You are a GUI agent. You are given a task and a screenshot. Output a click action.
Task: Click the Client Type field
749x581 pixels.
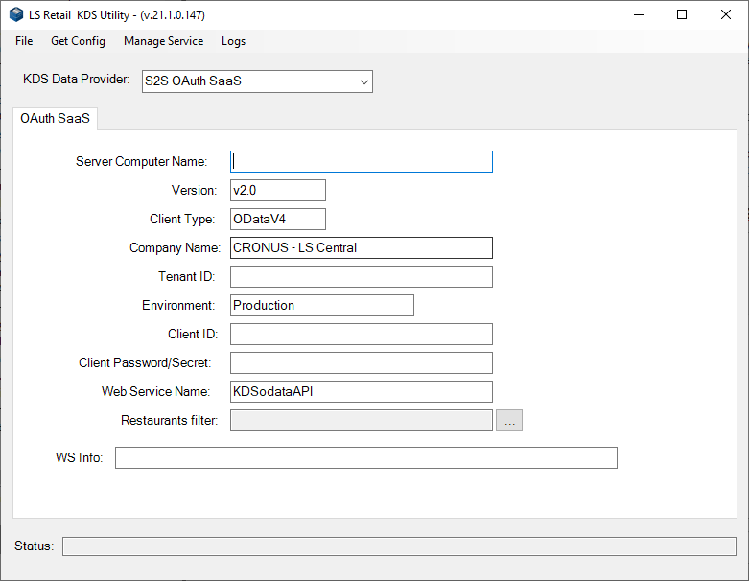click(278, 220)
